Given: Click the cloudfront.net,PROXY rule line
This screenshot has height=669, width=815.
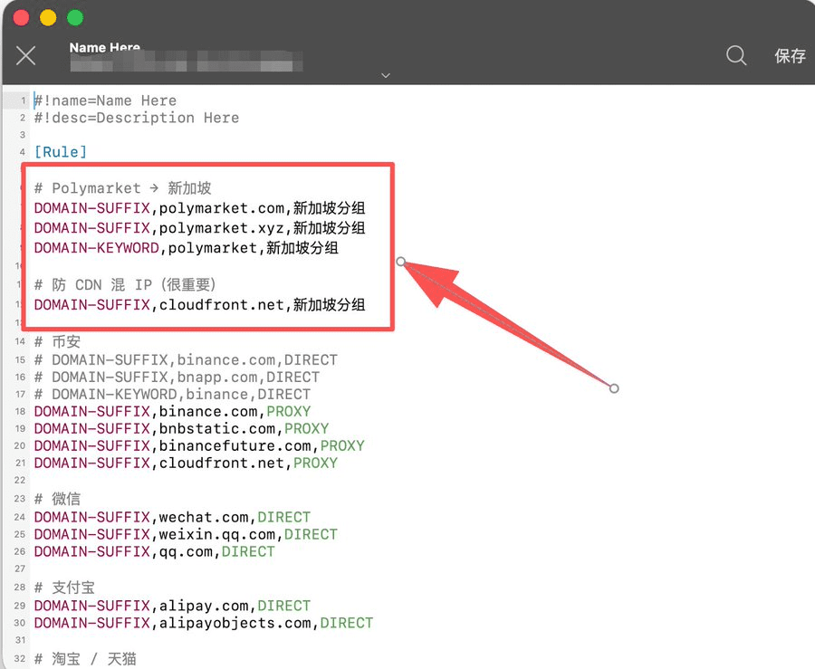Looking at the screenshot, I should (x=186, y=463).
